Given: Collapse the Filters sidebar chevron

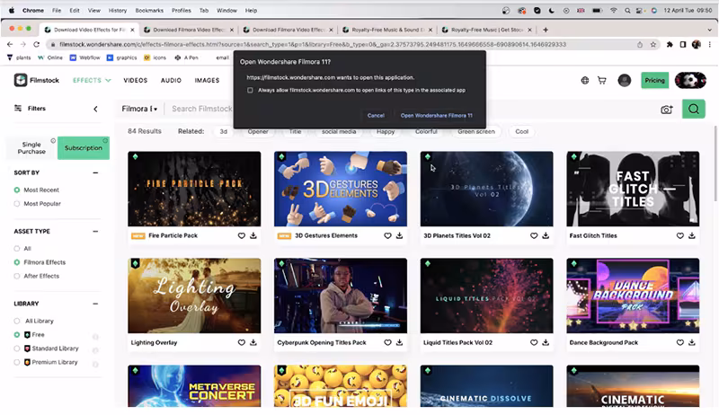Looking at the screenshot, I should pos(95,109).
